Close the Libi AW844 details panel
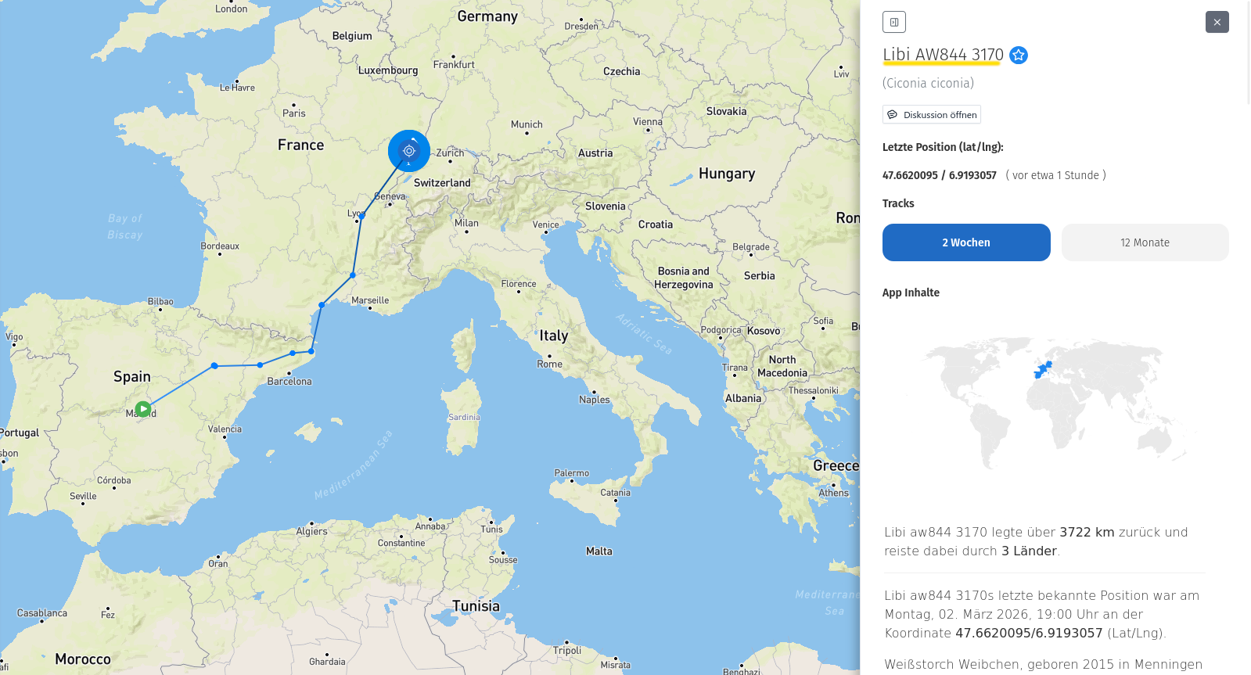1251x675 pixels. click(x=1217, y=22)
